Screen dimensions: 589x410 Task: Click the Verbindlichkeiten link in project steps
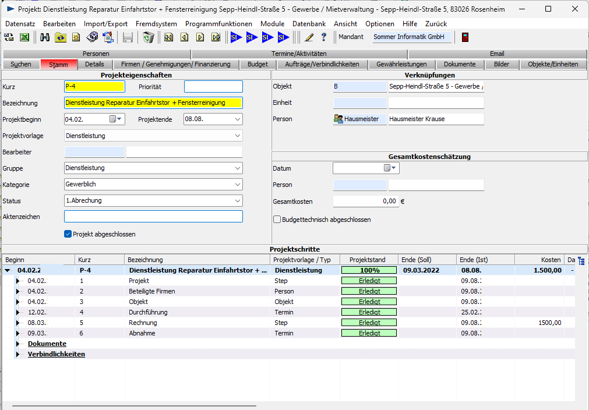[x=56, y=354]
